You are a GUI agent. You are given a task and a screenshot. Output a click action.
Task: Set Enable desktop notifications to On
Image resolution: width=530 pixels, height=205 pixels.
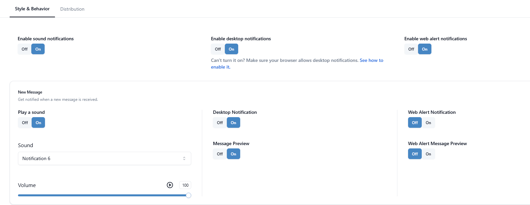tap(232, 49)
